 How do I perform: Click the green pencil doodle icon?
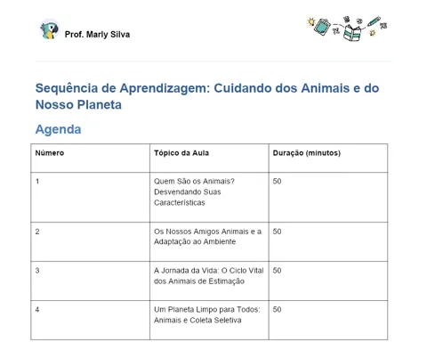[x=374, y=21]
